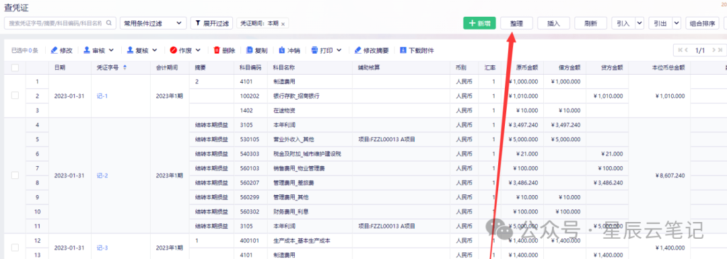Click the 日期 column header
This screenshot has width=727, height=259.
[59, 67]
